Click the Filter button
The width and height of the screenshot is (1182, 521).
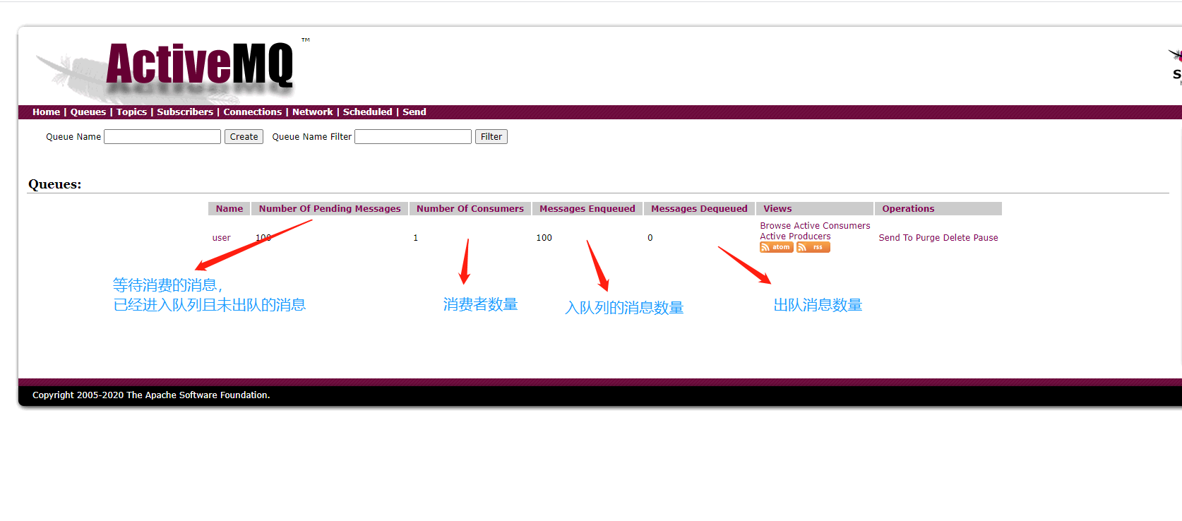pos(491,137)
